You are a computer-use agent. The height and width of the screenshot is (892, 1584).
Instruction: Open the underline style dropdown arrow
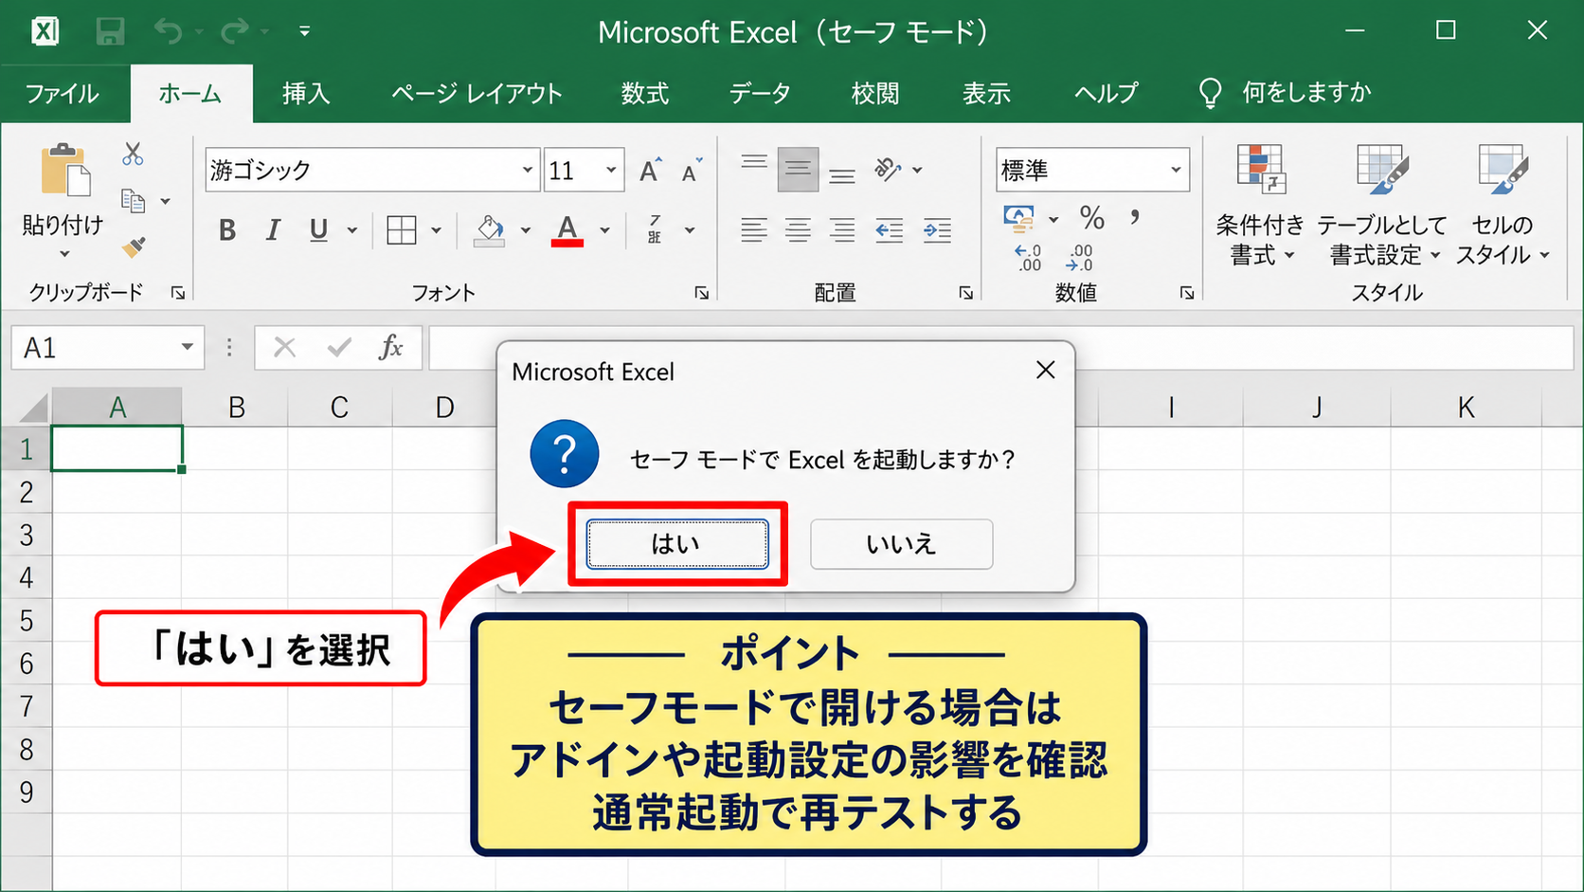click(x=352, y=230)
